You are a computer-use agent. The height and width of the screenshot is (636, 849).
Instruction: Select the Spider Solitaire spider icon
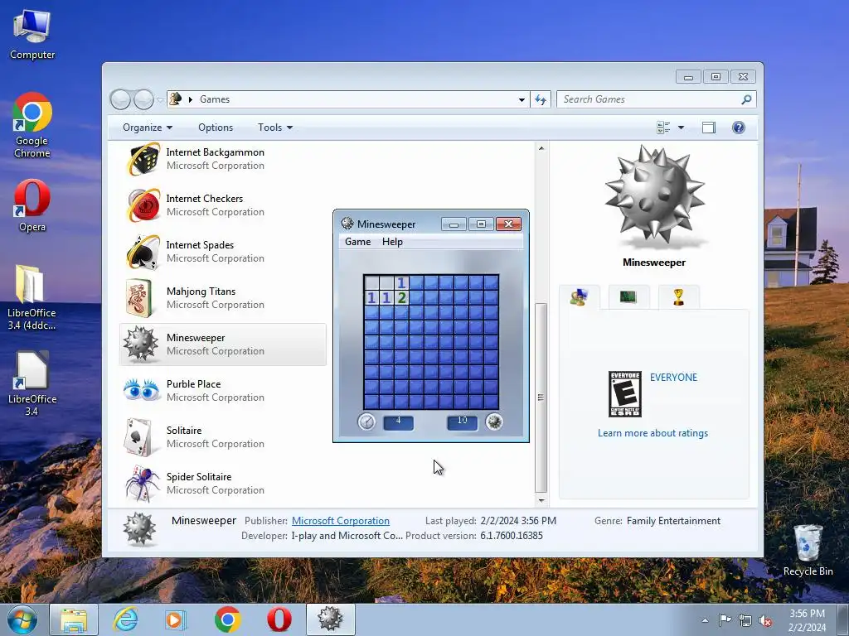pyautogui.click(x=143, y=484)
